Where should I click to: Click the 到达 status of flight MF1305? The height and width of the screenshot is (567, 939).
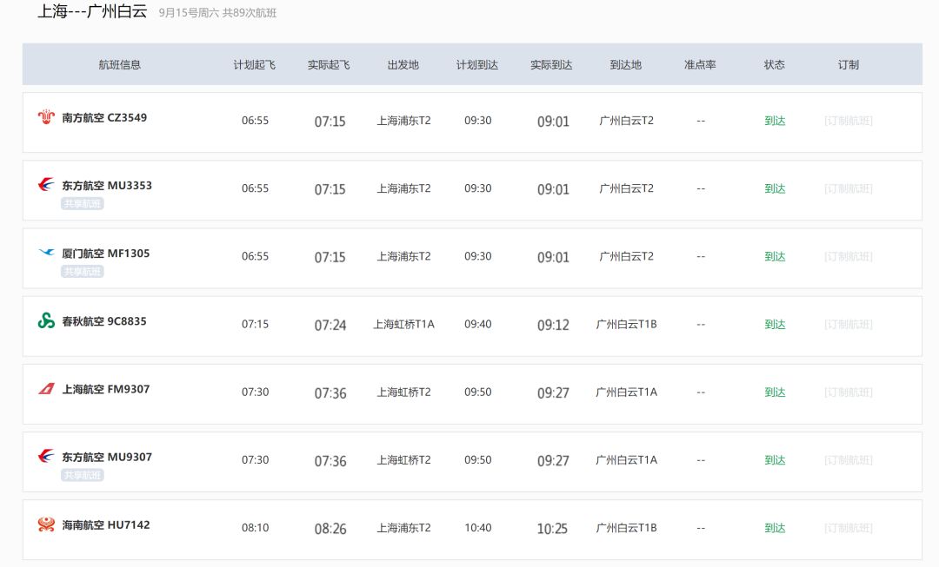click(775, 257)
